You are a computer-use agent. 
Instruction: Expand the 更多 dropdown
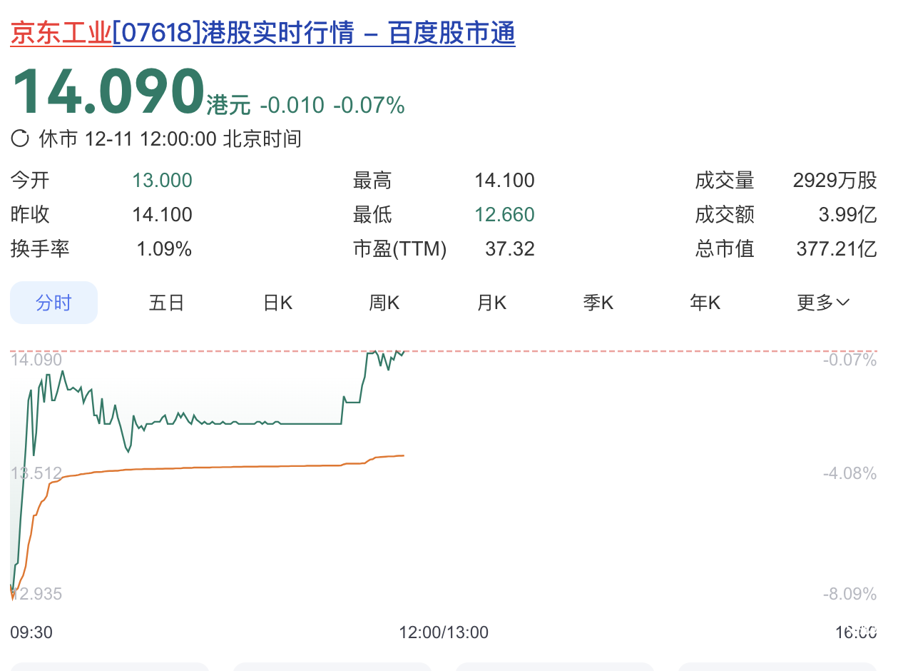click(x=822, y=303)
